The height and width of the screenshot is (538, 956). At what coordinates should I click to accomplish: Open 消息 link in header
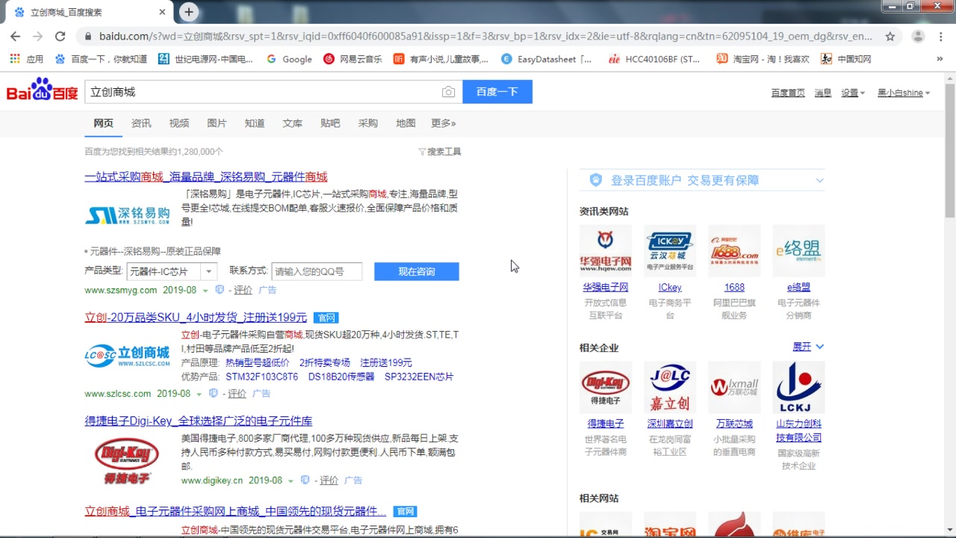pos(823,93)
